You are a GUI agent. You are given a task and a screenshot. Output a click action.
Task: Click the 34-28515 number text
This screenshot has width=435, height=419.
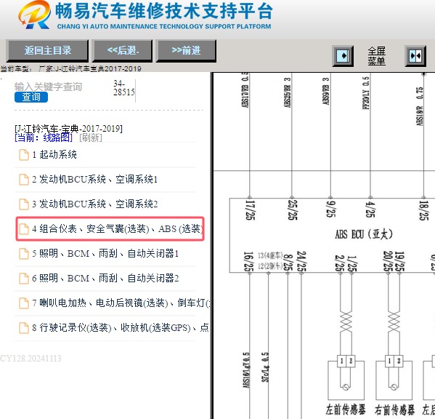point(123,88)
